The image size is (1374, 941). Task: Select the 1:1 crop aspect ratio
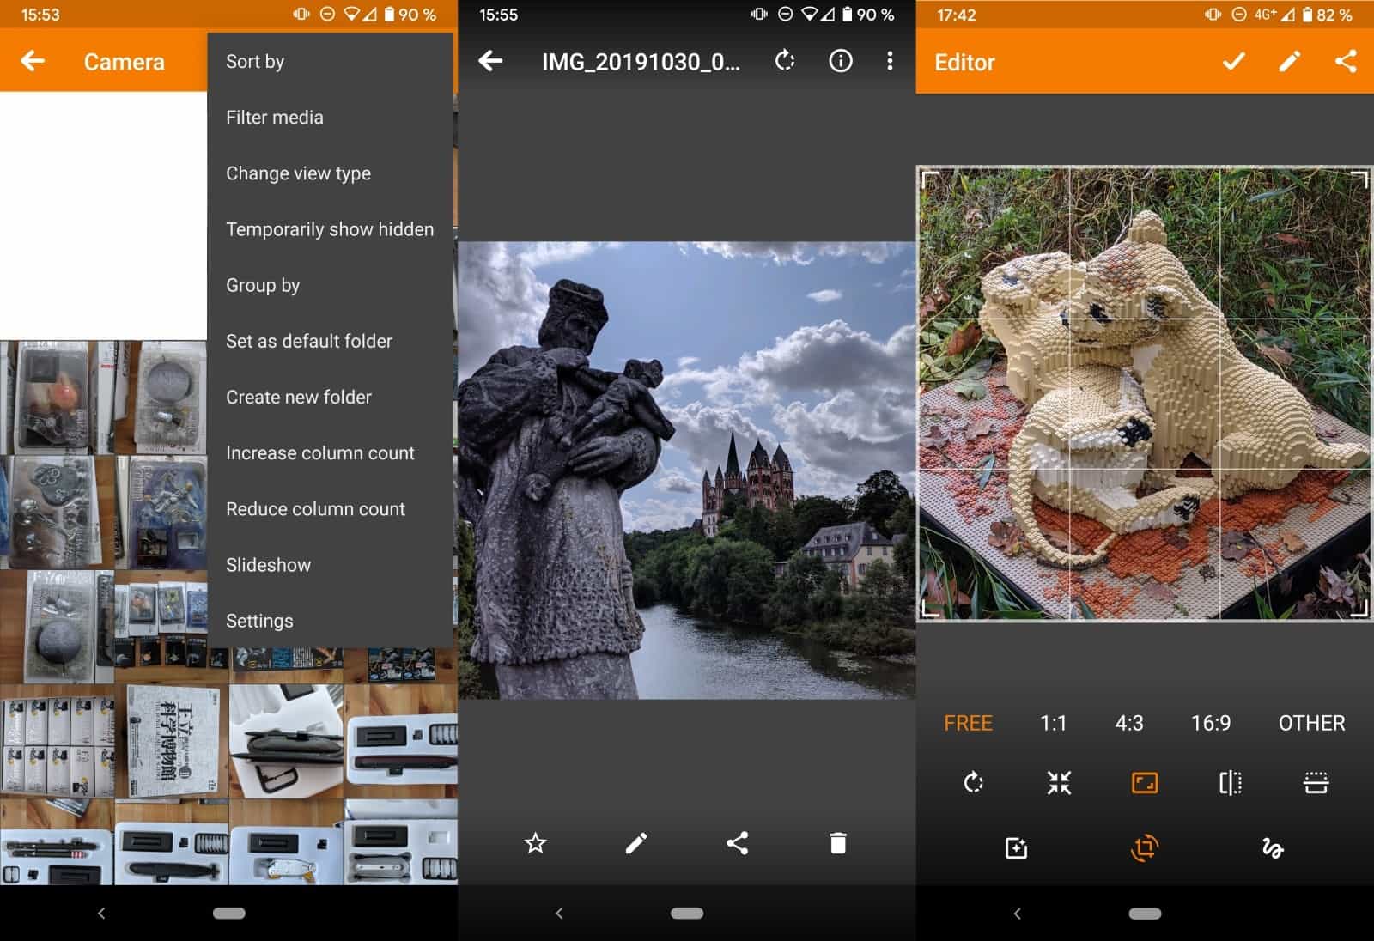[1053, 723]
